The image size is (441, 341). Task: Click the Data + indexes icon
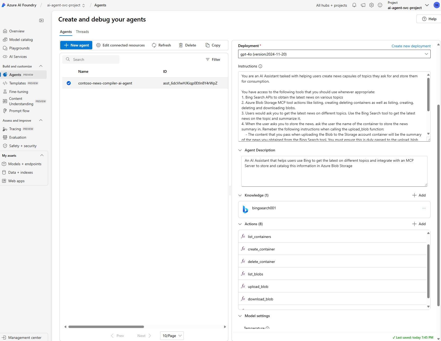pyautogui.click(x=4, y=172)
